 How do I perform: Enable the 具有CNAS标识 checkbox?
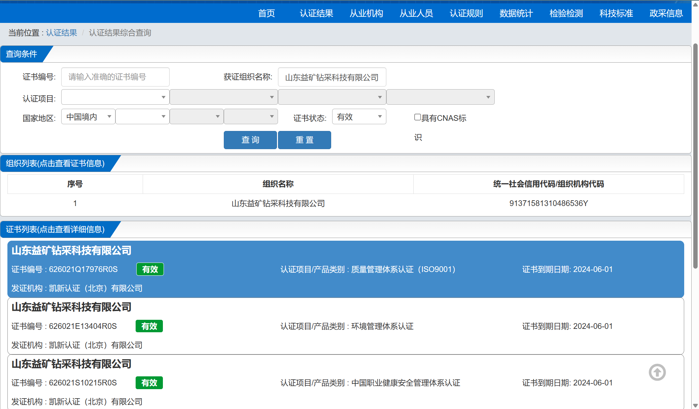coord(418,117)
